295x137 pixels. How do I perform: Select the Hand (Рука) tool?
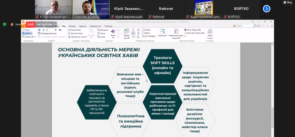26,30
